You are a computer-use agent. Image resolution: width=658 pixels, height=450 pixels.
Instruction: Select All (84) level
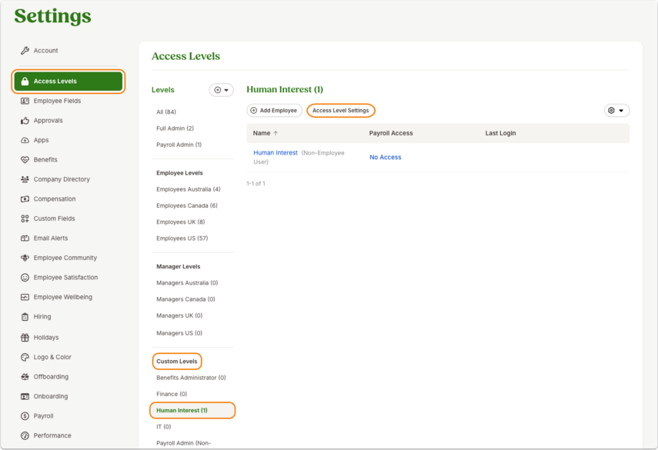pos(166,112)
